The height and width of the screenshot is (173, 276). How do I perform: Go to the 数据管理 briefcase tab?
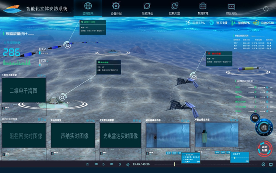[x=203, y=8]
